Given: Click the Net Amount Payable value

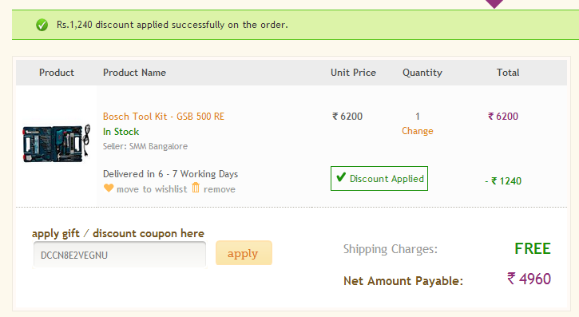Looking at the screenshot, I should point(529,279).
